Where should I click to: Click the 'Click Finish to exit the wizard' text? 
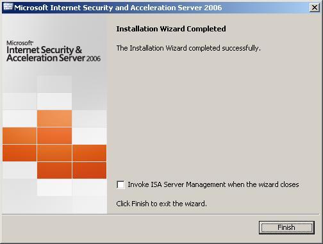(x=161, y=204)
